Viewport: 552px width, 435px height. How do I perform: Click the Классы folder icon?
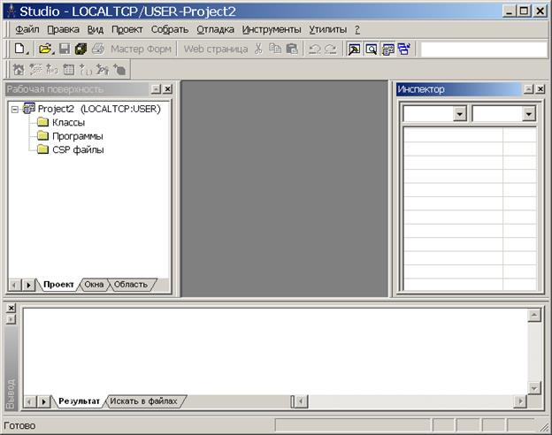(43, 123)
